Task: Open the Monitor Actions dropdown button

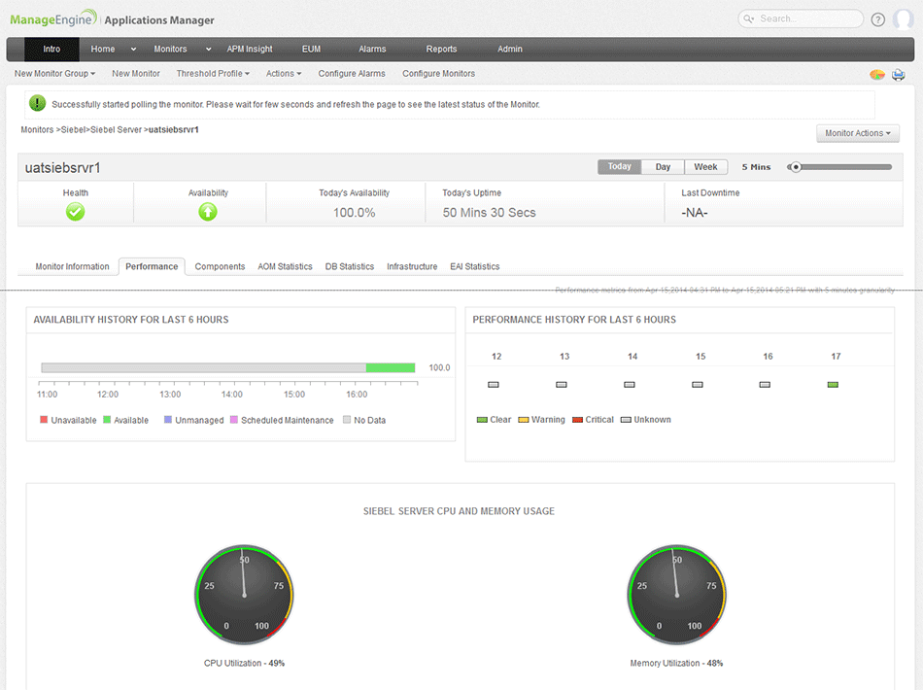Action: point(858,133)
